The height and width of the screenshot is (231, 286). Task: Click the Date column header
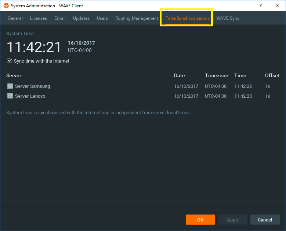click(x=179, y=75)
